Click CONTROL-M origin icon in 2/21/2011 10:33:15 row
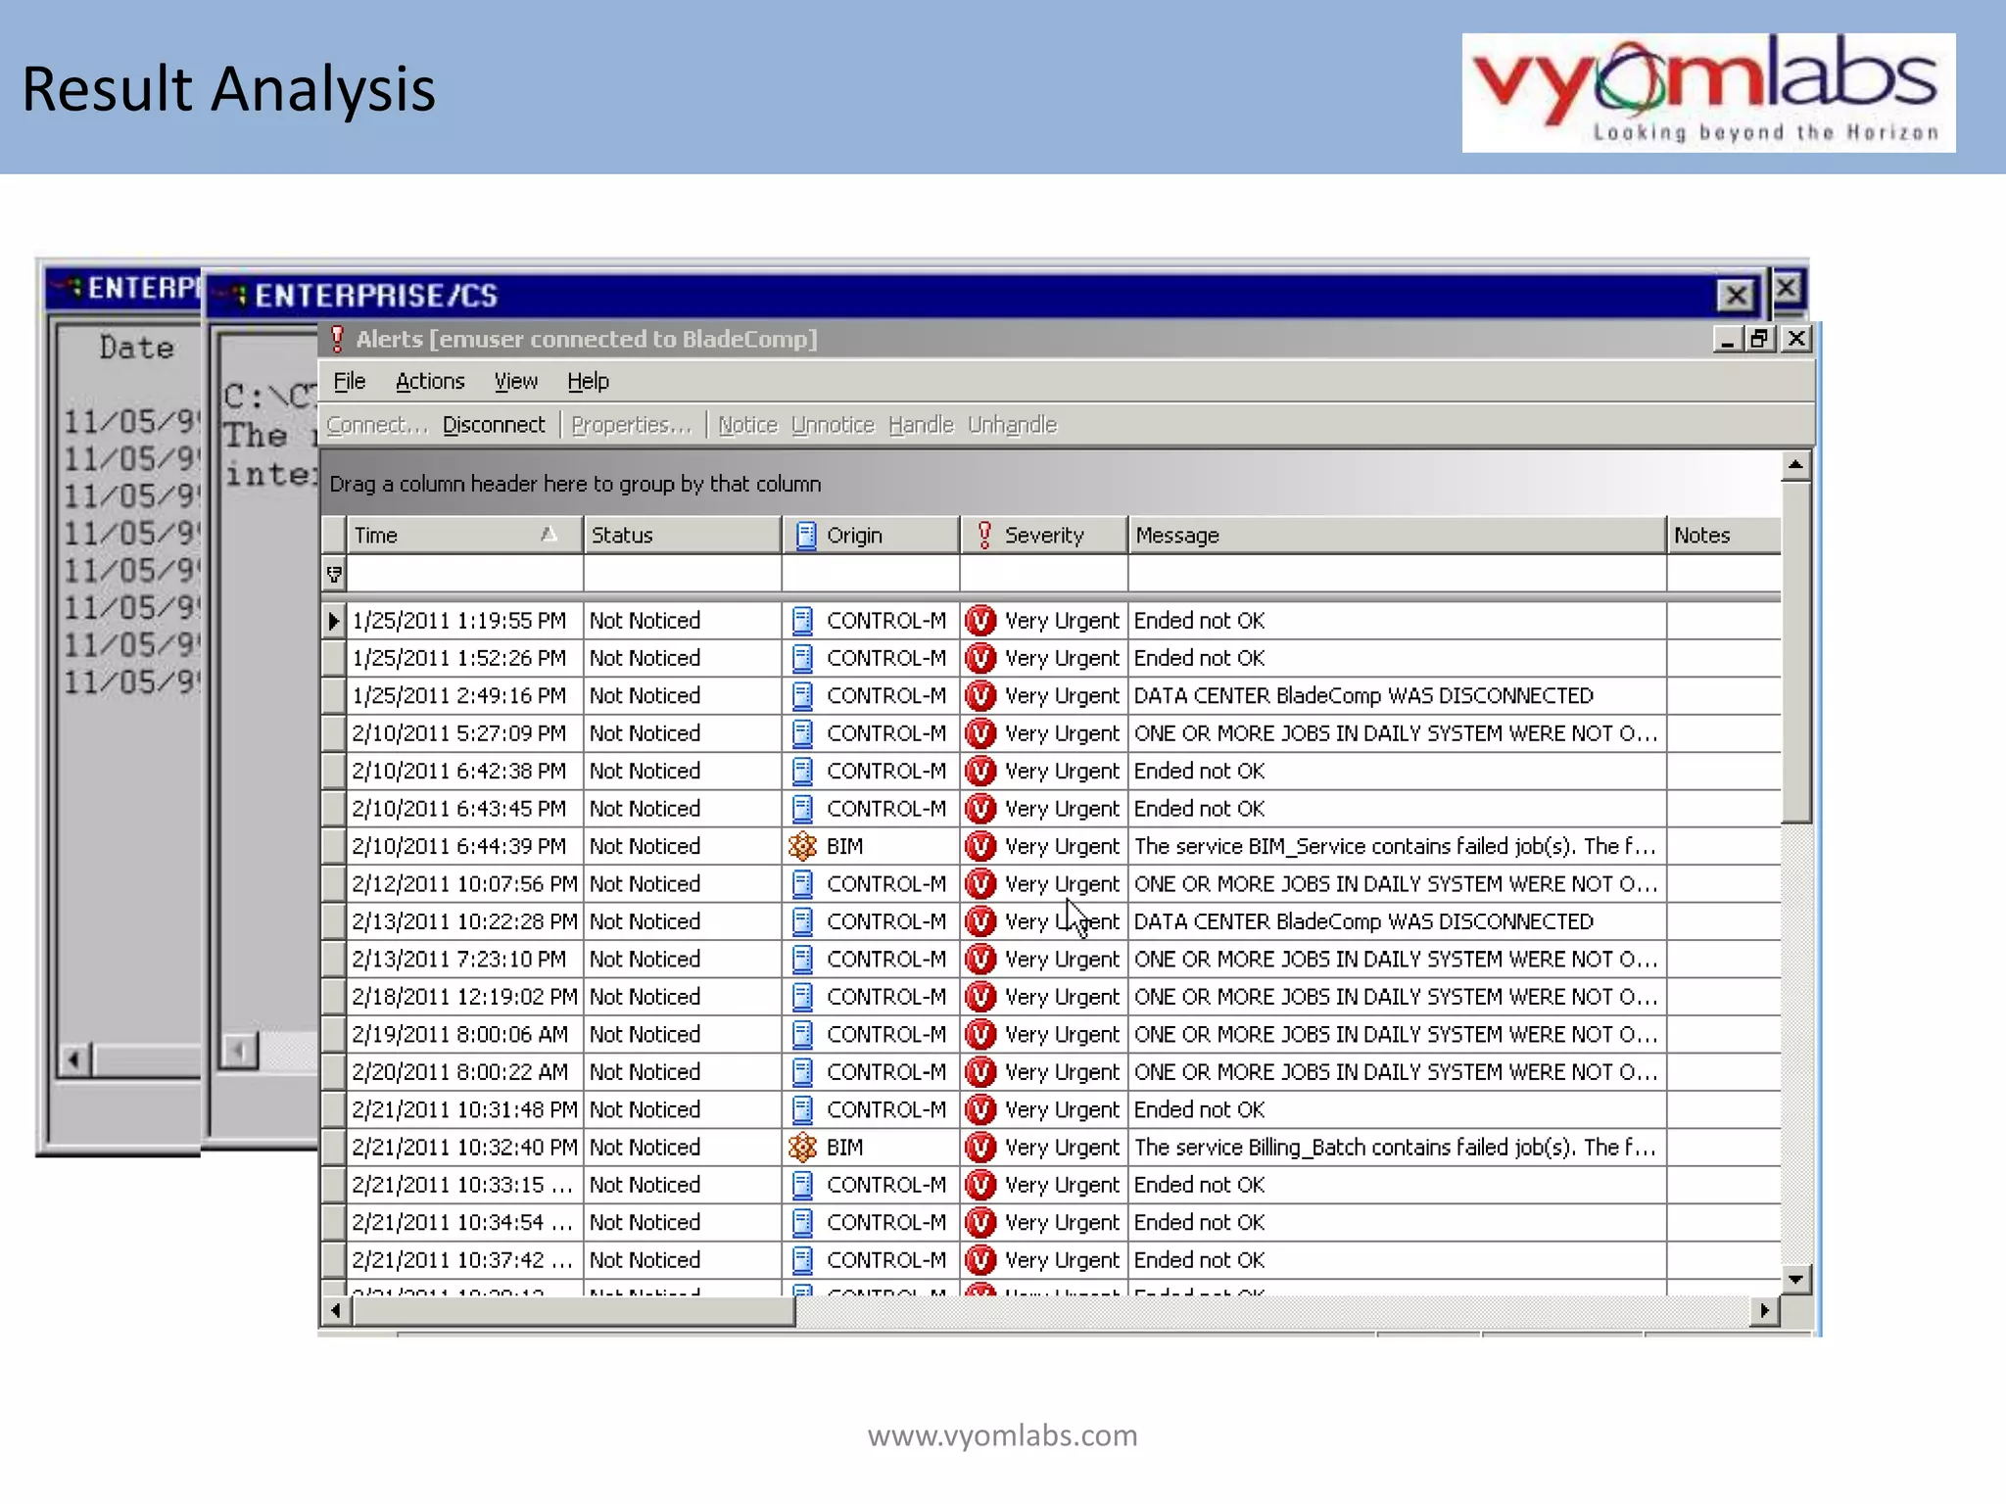Screen dimensions: 2006x1504 pyautogui.click(x=802, y=1185)
